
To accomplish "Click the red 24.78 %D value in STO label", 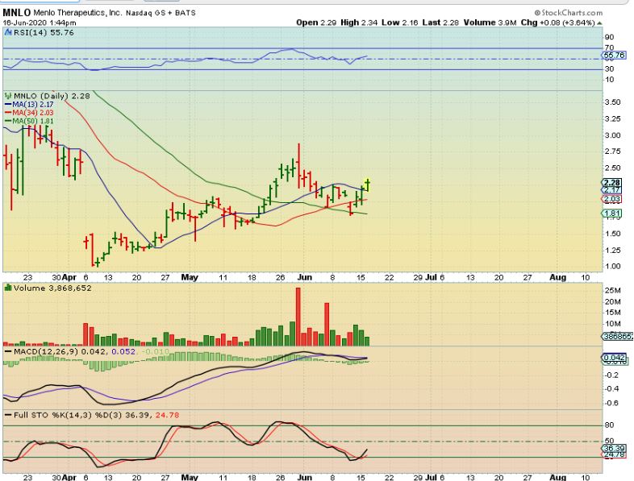I will pos(167,415).
